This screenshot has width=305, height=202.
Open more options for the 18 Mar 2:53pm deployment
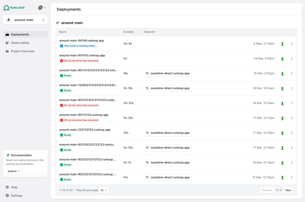[x=292, y=73]
